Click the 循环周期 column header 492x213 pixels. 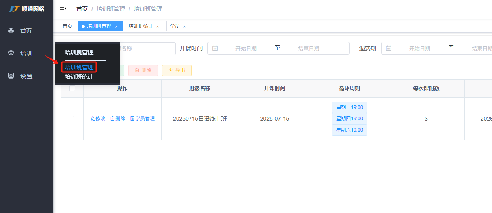(350, 88)
